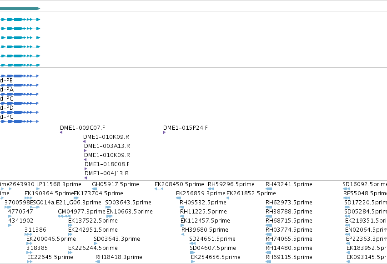The image size is (387, 264).
Task: Click the blue EST glyph of EK208450.5prime
Action: click(159, 189)
